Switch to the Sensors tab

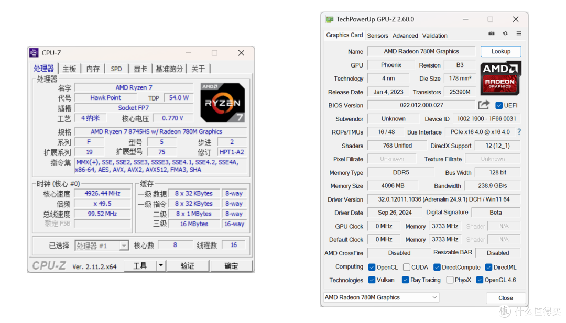[x=377, y=35]
